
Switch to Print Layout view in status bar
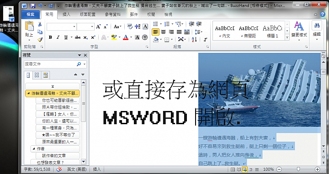[233, 169]
